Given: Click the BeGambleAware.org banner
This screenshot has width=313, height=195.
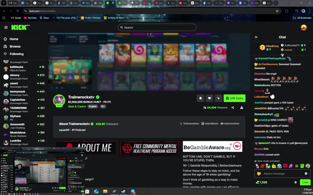Looking at the screenshot, I should point(213,147).
